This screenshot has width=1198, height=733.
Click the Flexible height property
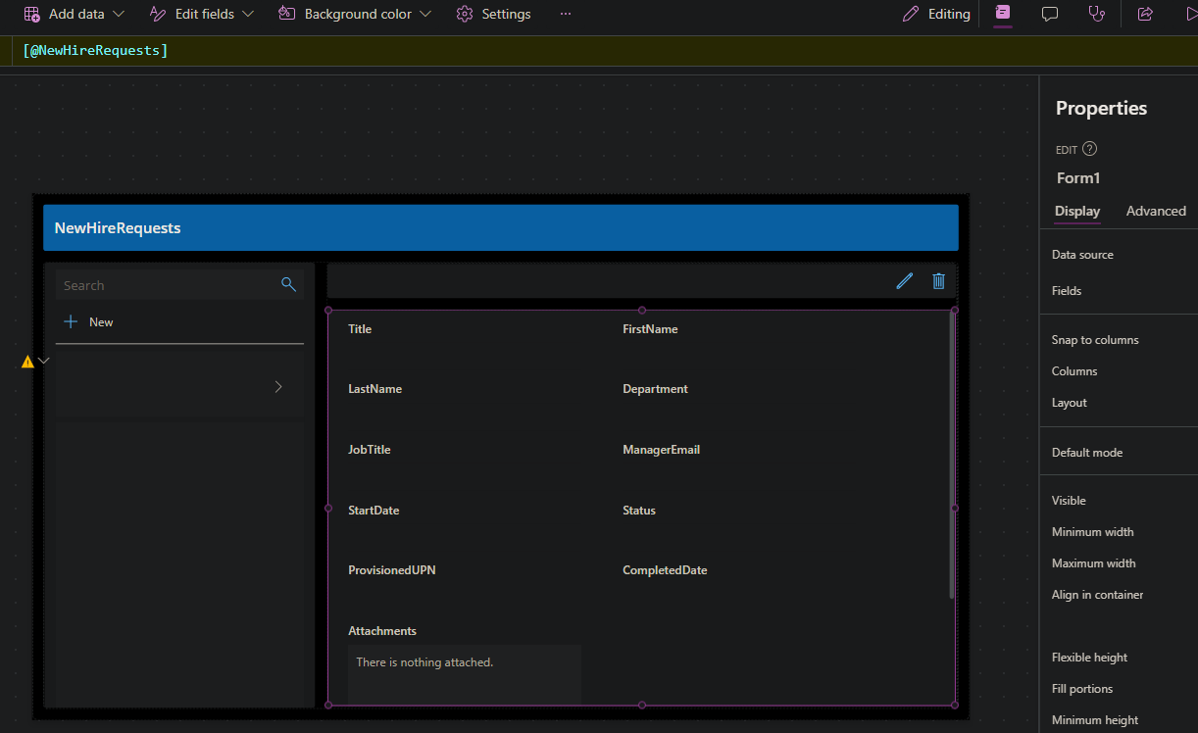coord(1089,658)
